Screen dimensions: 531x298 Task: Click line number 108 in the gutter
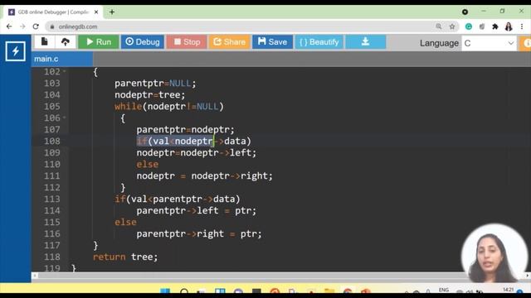51,141
